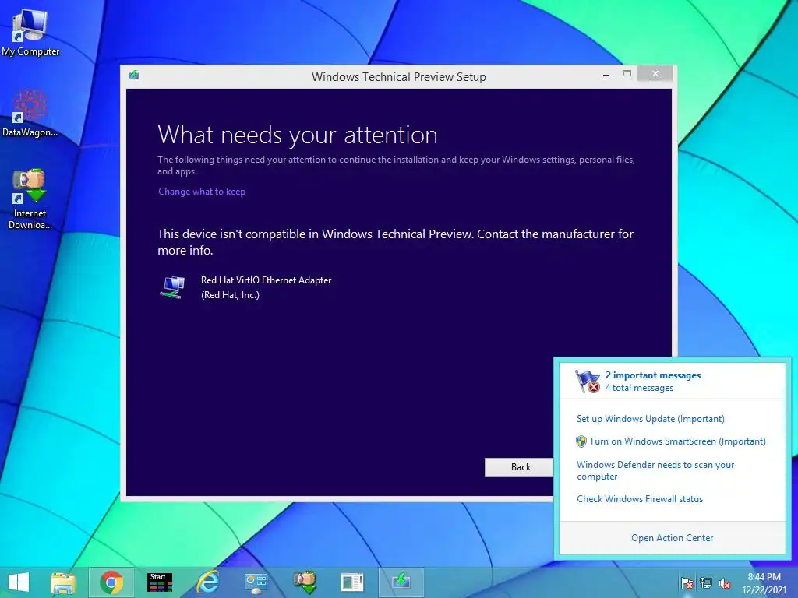The height and width of the screenshot is (598, 798).
Task: Open the newspaper-style app in taskbar
Action: click(x=352, y=582)
